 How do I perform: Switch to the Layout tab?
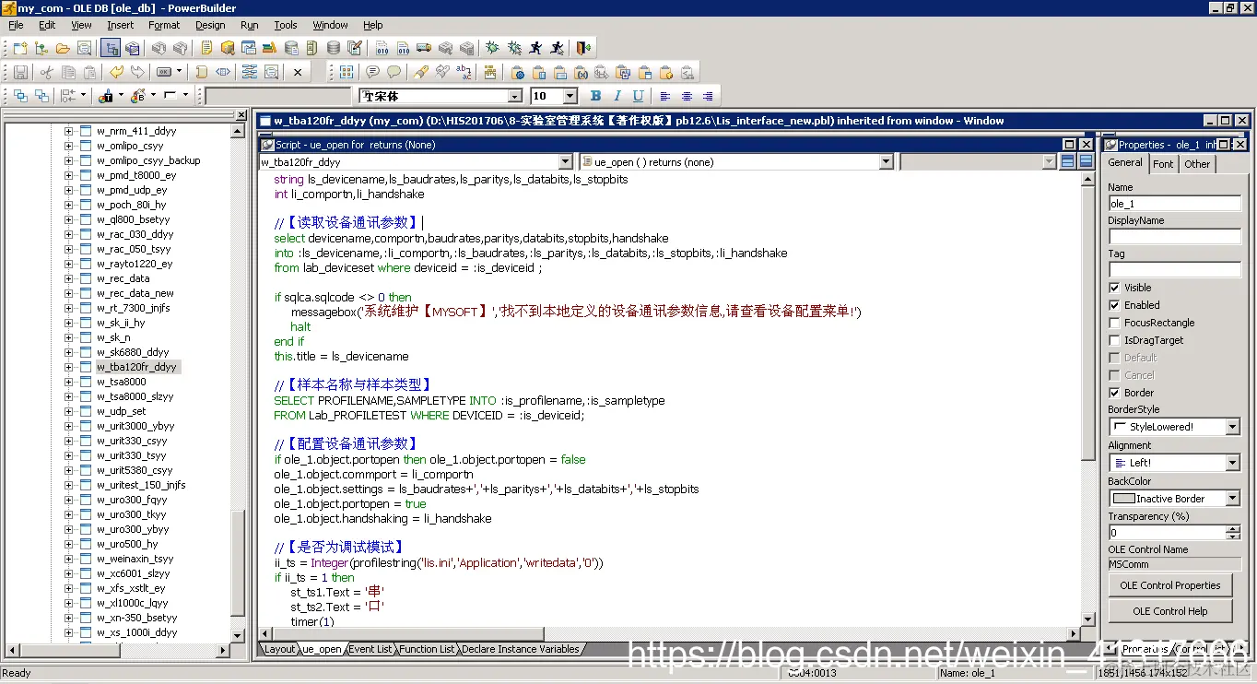pyautogui.click(x=279, y=649)
